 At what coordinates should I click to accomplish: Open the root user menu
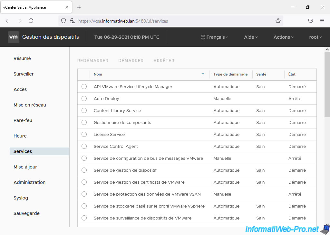click(315, 37)
